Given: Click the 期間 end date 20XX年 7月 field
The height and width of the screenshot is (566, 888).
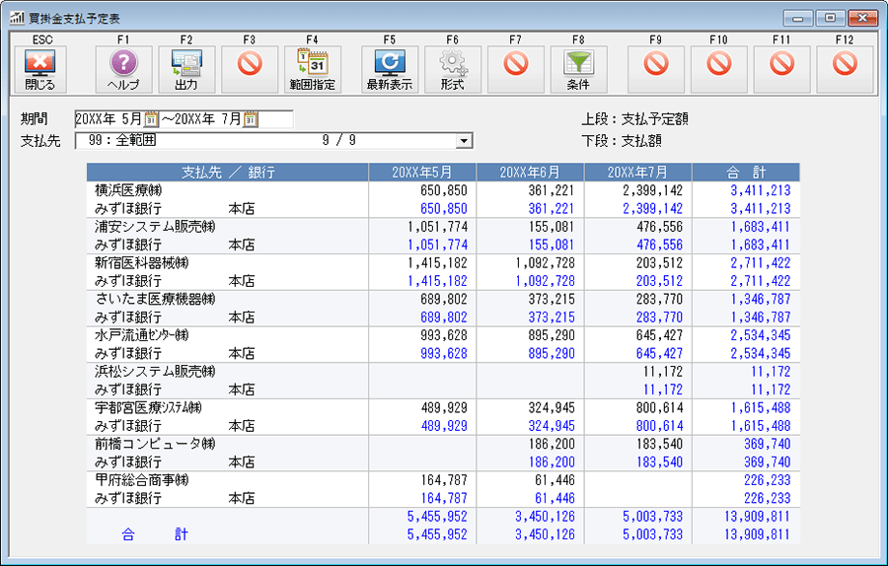Looking at the screenshot, I should 208,119.
